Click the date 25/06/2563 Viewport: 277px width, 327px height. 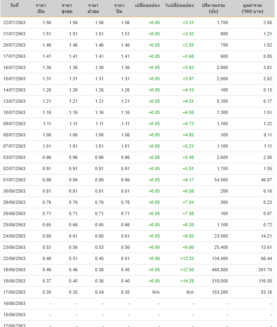click(14, 225)
